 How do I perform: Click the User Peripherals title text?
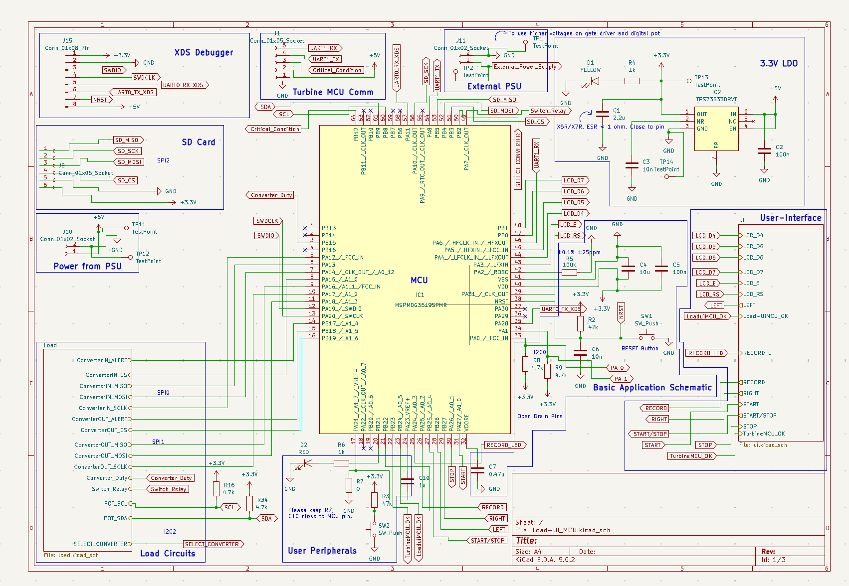[x=322, y=551]
